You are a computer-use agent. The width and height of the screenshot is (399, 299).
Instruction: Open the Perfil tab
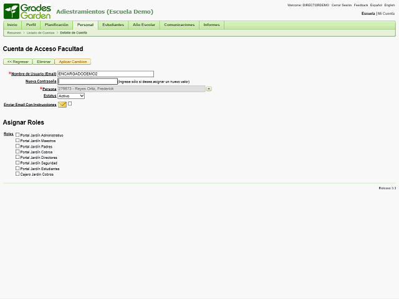click(x=31, y=25)
